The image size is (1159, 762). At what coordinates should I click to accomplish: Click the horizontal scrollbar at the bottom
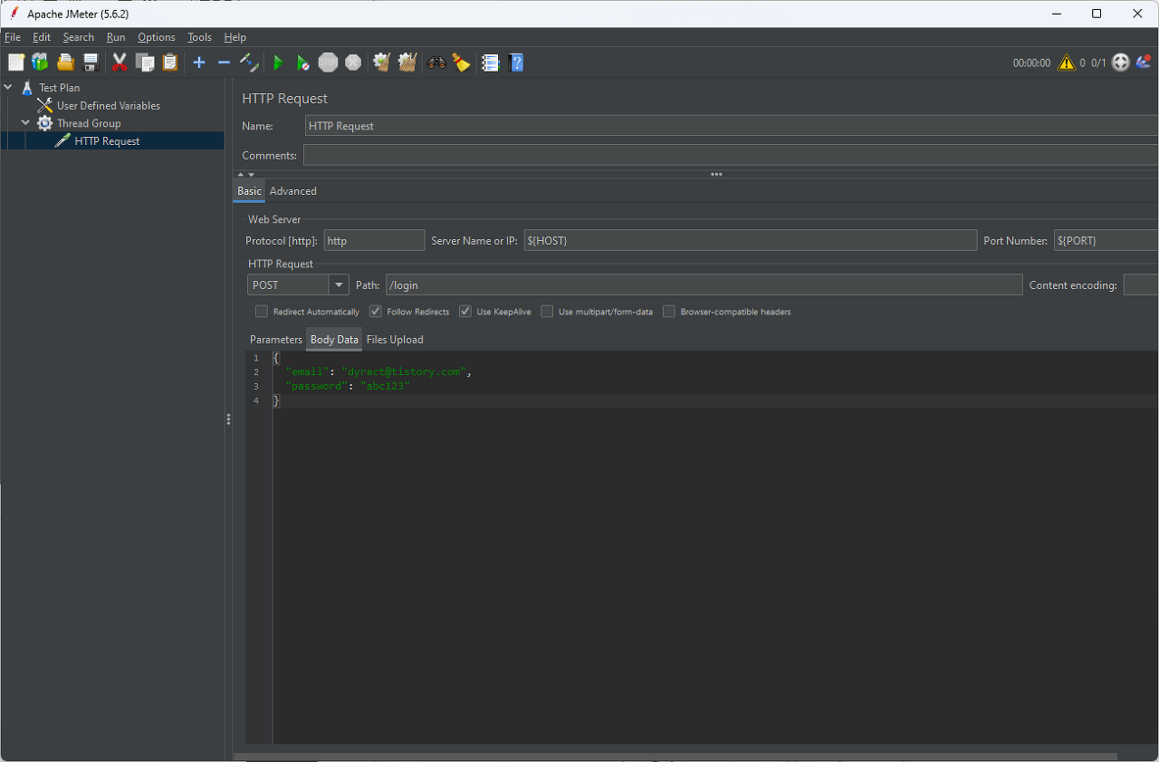coord(675,756)
